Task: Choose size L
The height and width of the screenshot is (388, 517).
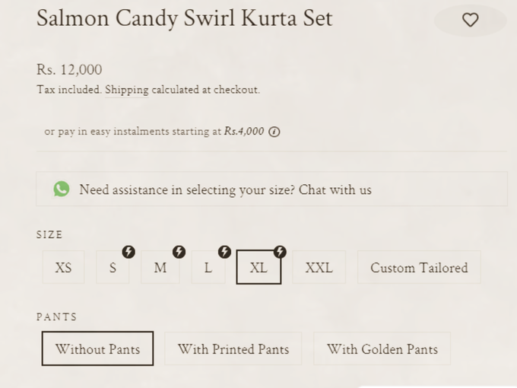Action: [208, 267]
